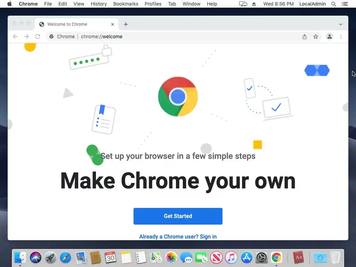Viewport: 356px width, 267px height.
Task: Open Reminders in the Dock
Action: (141, 258)
